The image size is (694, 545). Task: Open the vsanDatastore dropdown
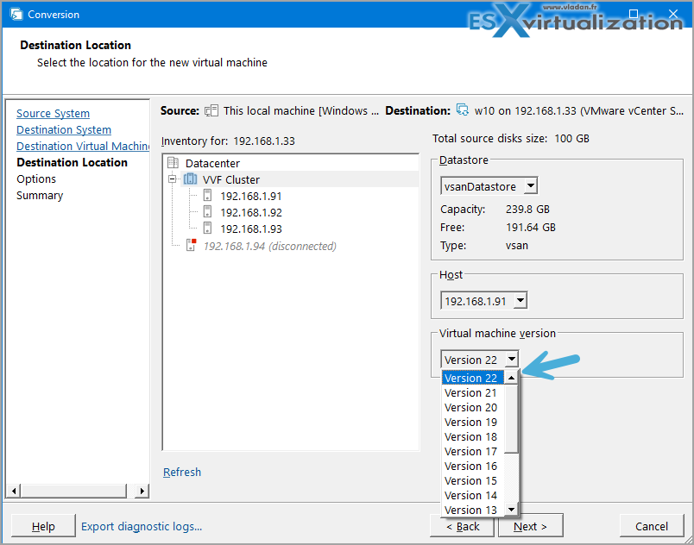[531, 185]
